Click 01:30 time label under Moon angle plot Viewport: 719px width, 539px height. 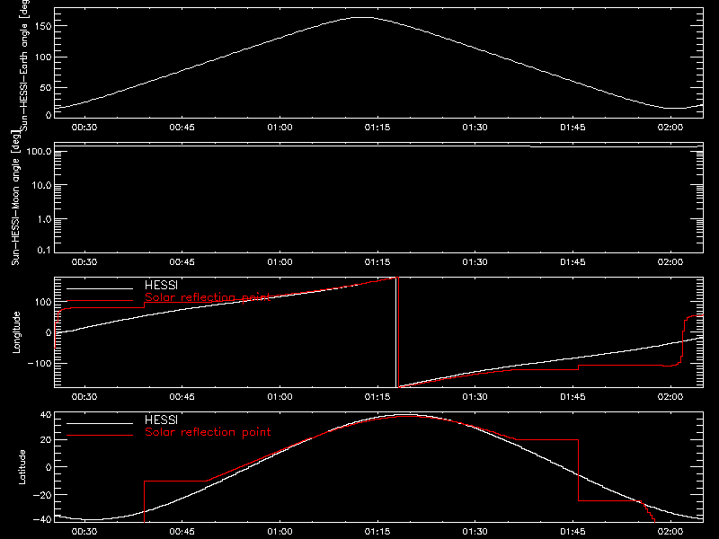pyautogui.click(x=475, y=262)
